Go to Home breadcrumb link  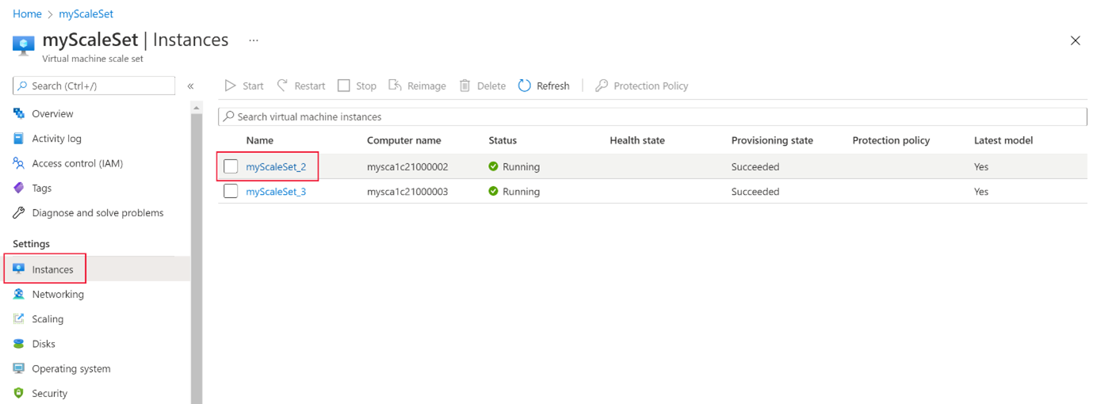click(27, 14)
